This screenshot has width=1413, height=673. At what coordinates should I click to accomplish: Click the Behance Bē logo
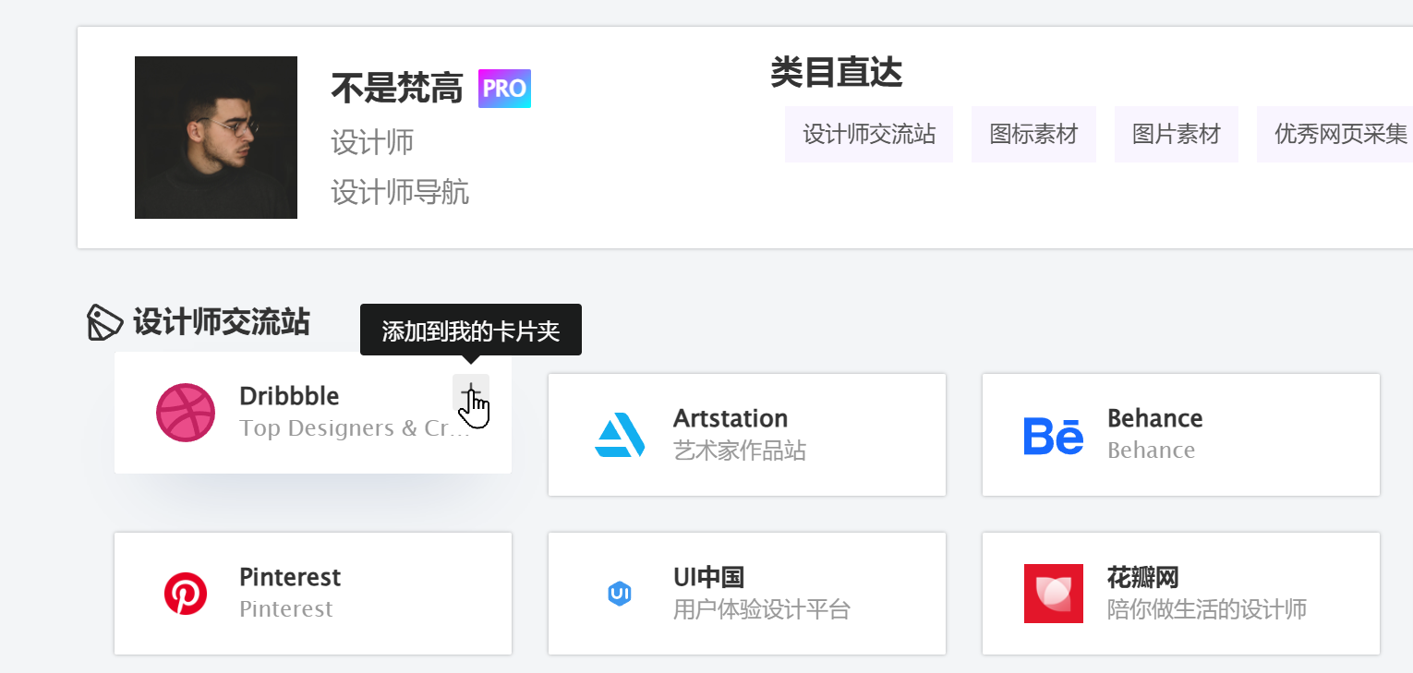click(1053, 435)
